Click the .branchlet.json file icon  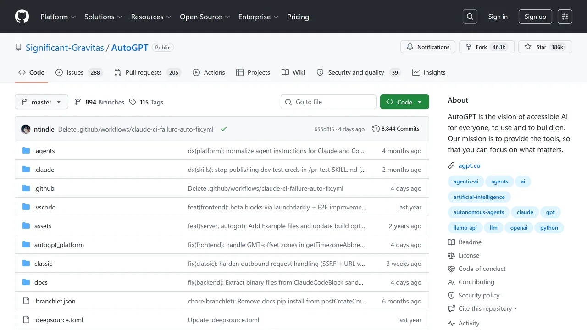(26, 301)
